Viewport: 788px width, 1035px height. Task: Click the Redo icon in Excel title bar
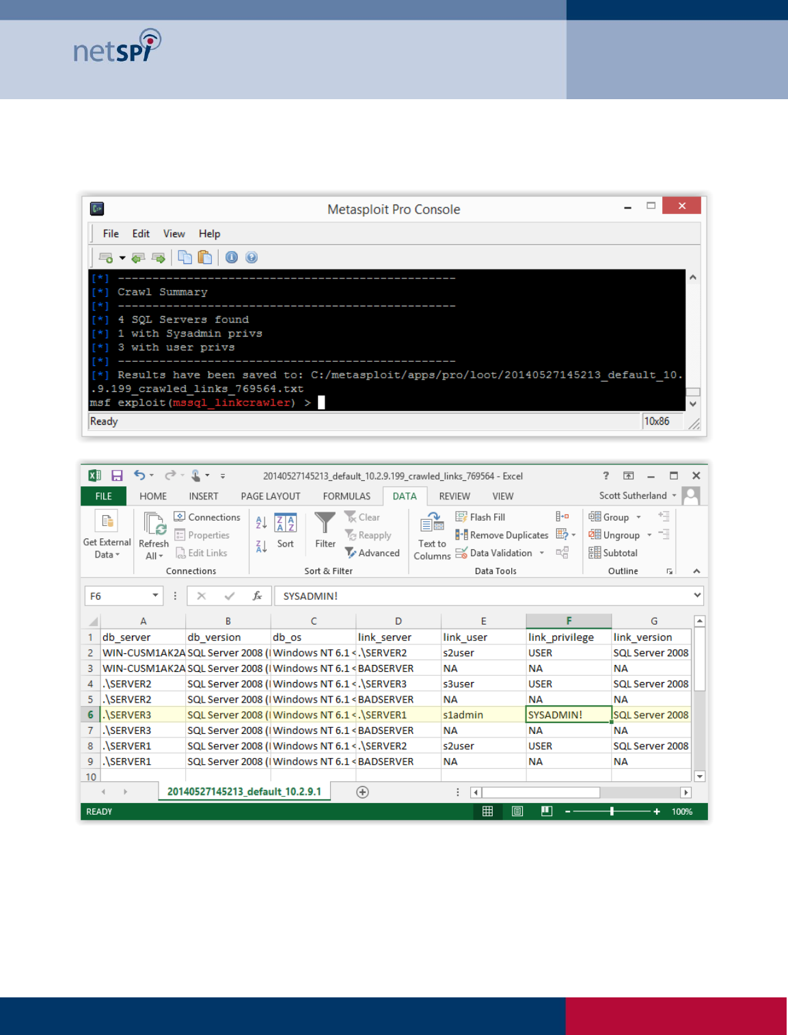[170, 475]
